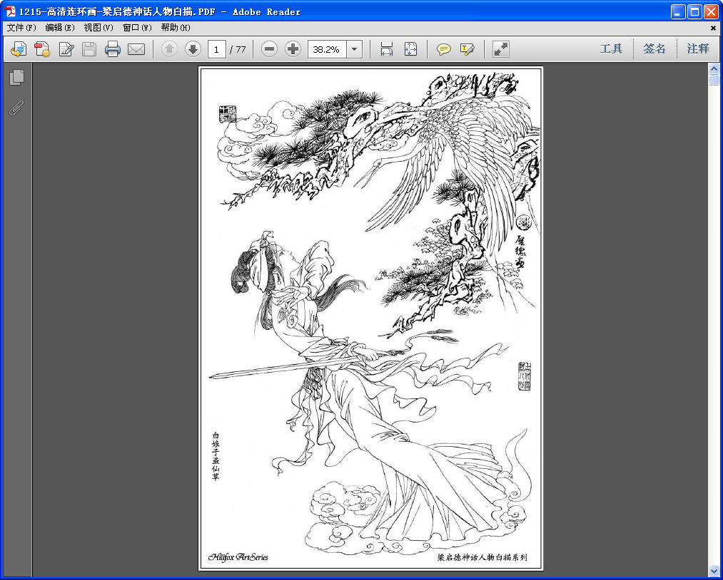Click the vertical scrollbar down arrow

click(714, 571)
